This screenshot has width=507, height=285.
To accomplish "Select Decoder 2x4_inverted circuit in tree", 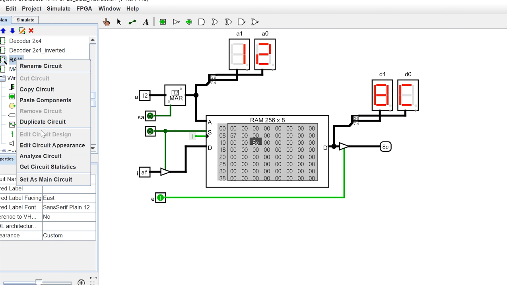I will click(37, 50).
